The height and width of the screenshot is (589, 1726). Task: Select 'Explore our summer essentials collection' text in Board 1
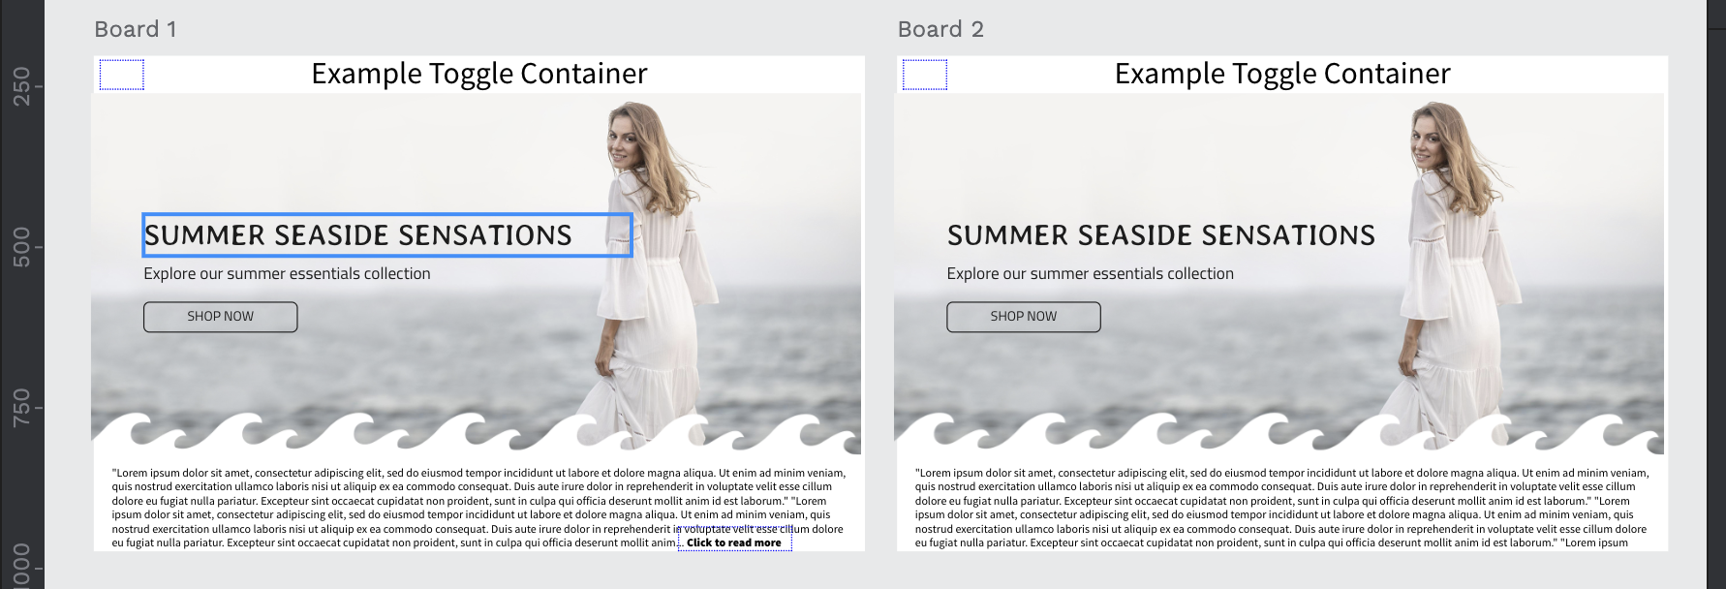(287, 274)
